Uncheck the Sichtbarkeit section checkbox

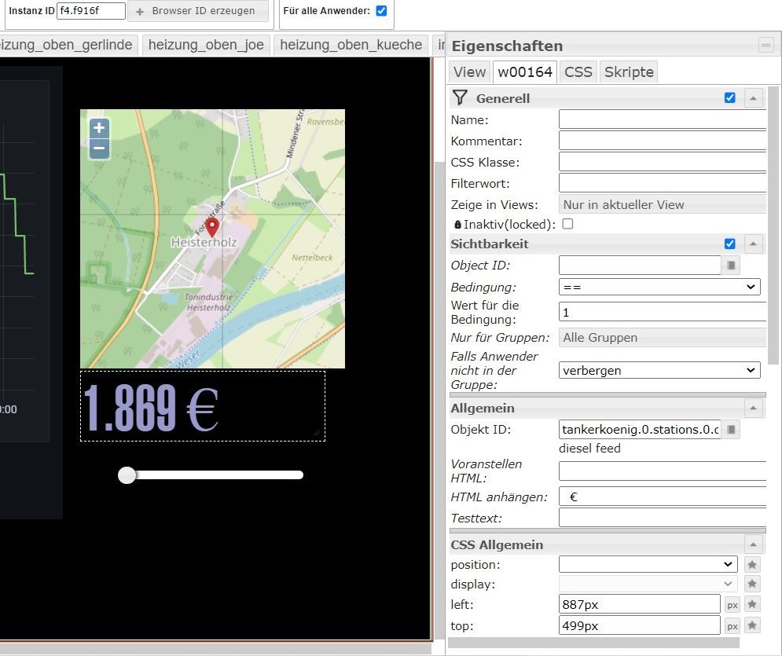[729, 244]
